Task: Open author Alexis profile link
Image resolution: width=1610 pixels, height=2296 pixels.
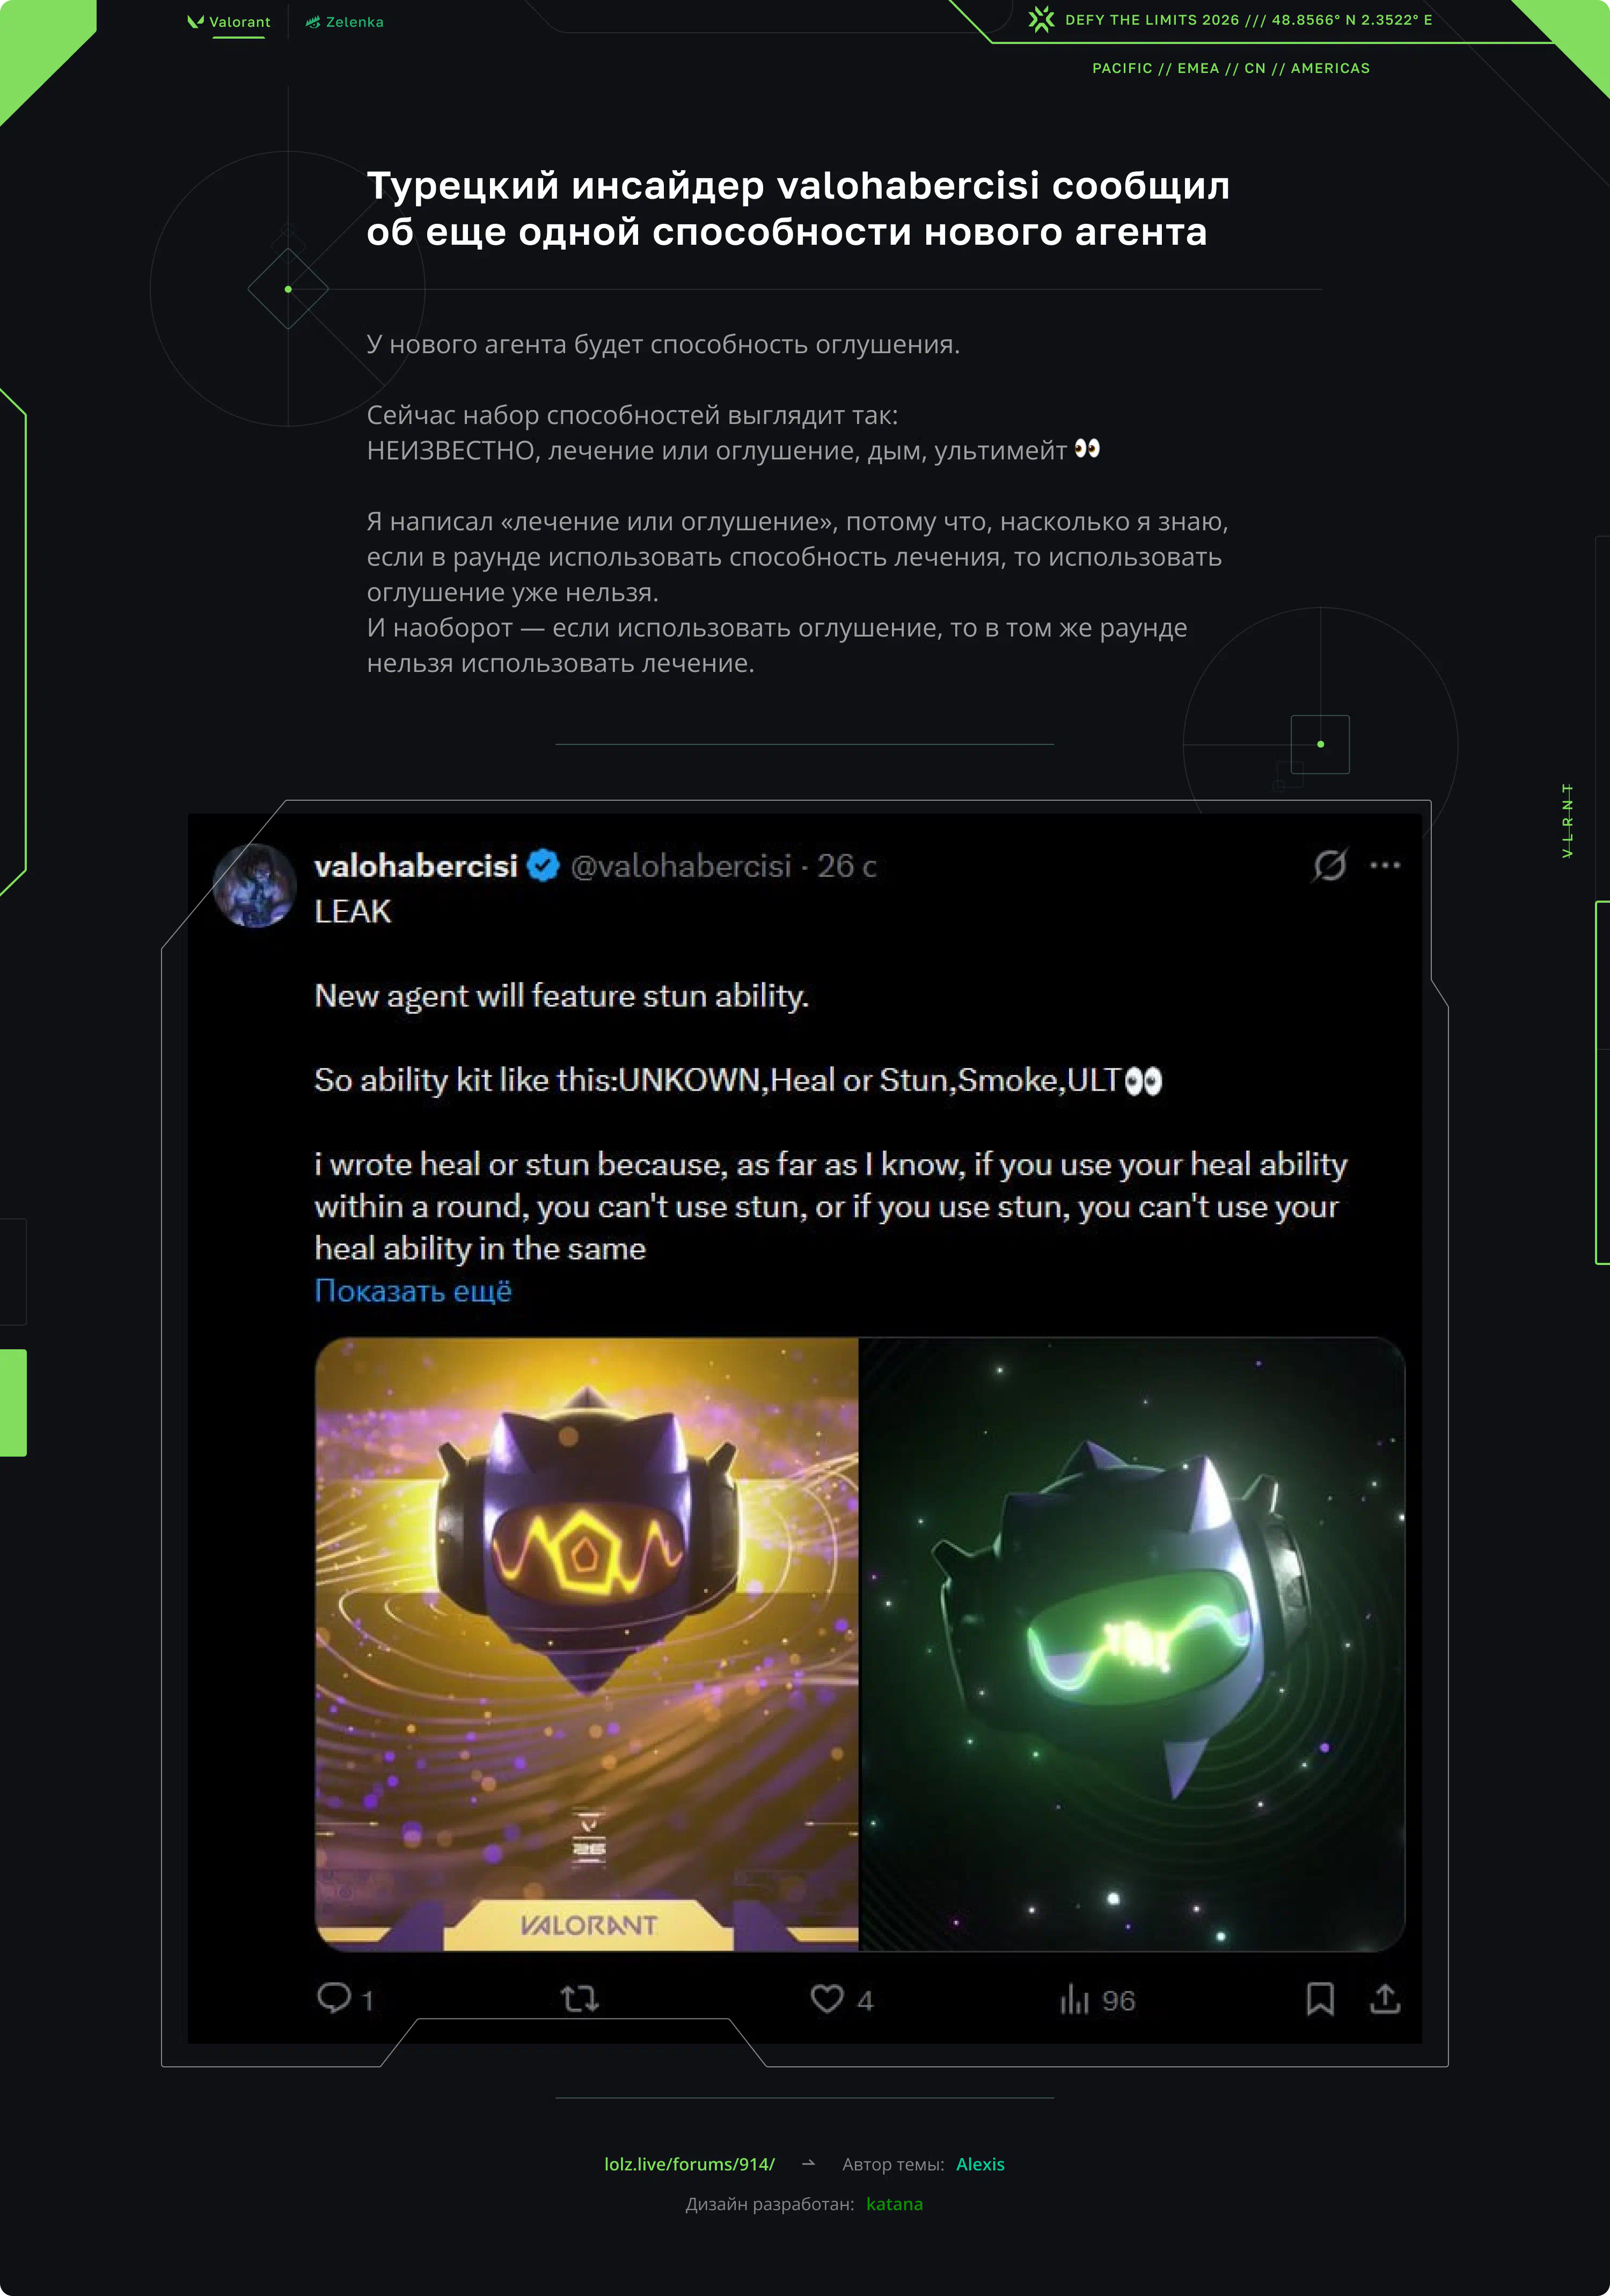Action: (980, 2164)
